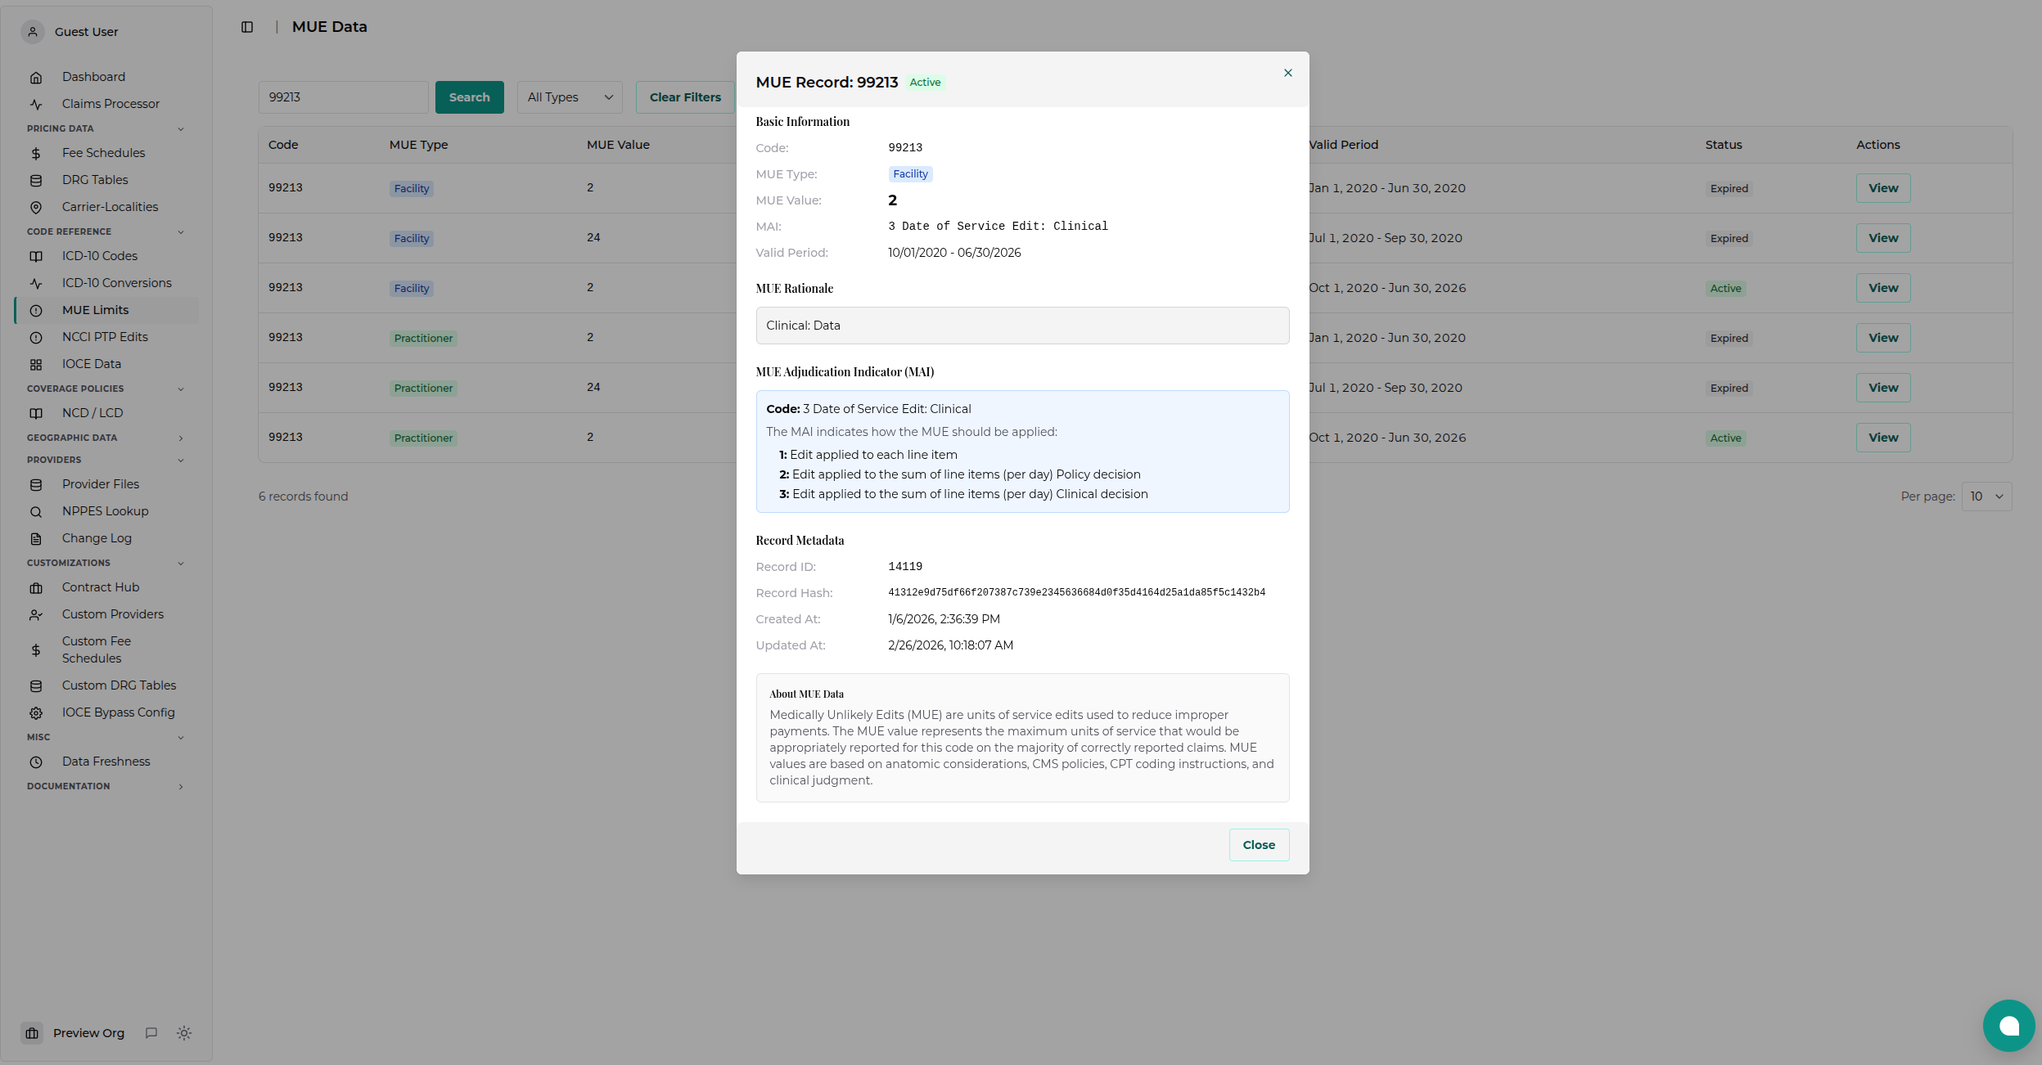
Task: View the Practitioner record valid Jul 1, 2020
Action: [x=1883, y=388]
